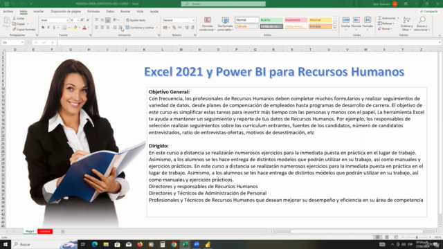Click the top Buscar search box

[x=223, y=4]
